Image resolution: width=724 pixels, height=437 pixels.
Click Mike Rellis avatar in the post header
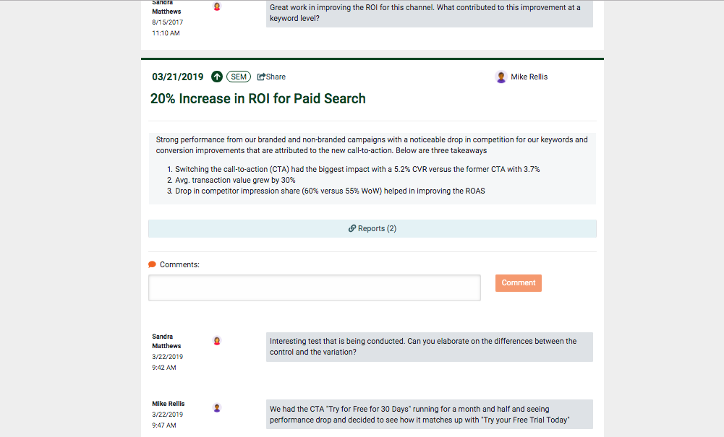501,77
